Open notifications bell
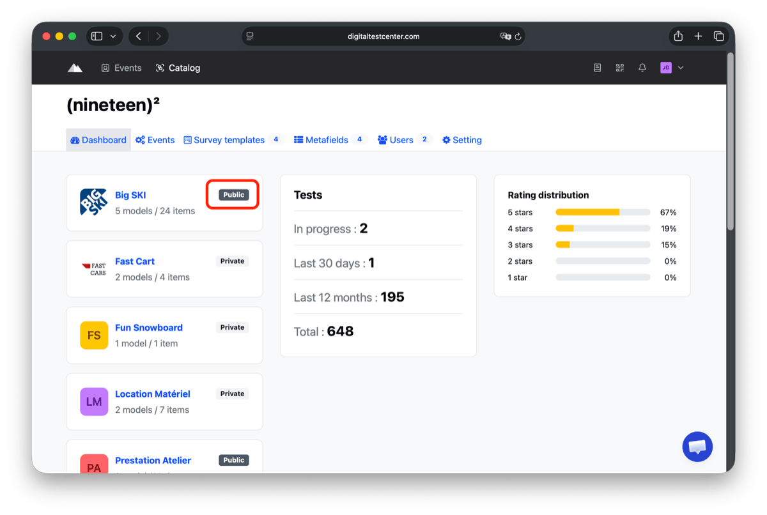767x515 pixels. tap(642, 68)
